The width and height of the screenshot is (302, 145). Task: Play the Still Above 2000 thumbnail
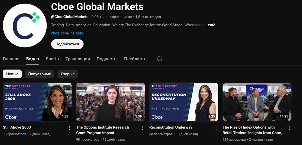(37, 102)
